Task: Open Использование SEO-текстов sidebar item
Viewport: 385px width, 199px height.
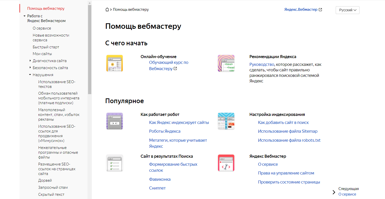Action: click(57, 84)
